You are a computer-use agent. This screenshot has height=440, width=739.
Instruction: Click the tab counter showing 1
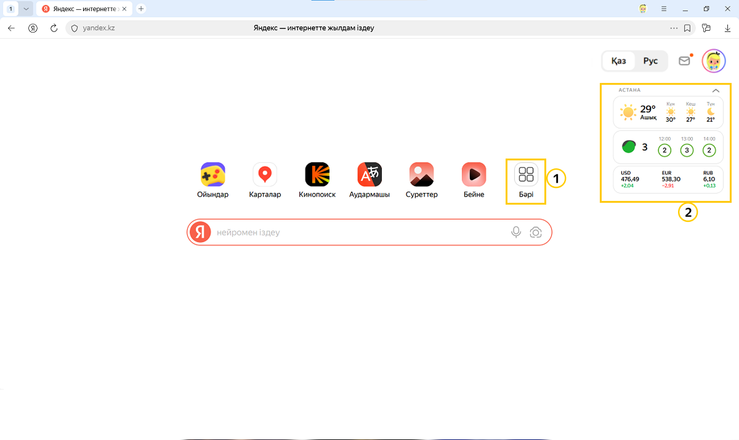point(11,9)
